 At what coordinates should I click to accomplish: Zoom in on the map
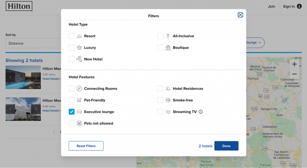tap(294, 64)
